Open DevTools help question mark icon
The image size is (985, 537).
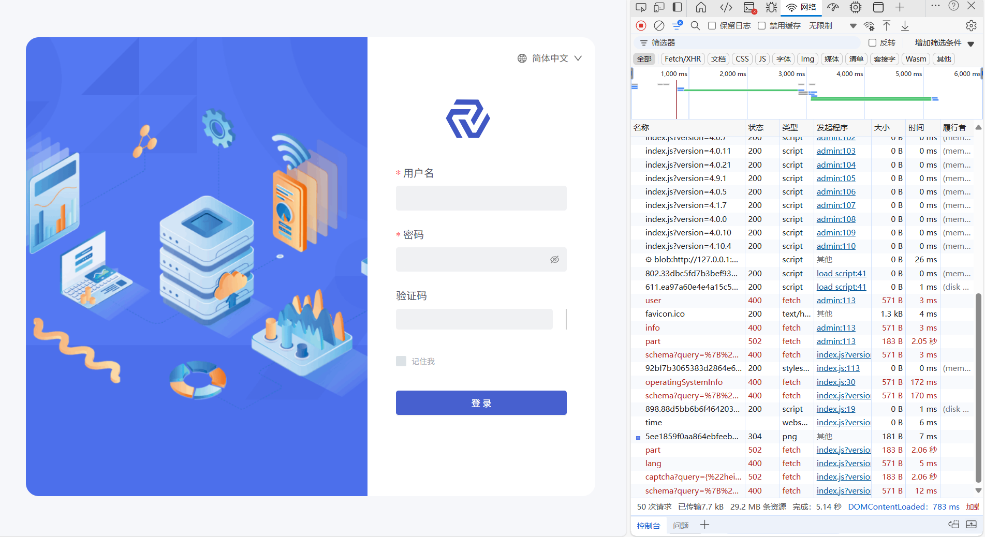[954, 6]
